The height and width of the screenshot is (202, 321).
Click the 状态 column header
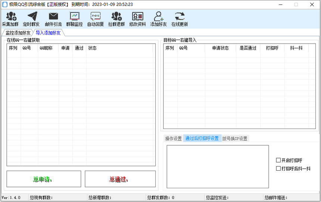(119, 48)
